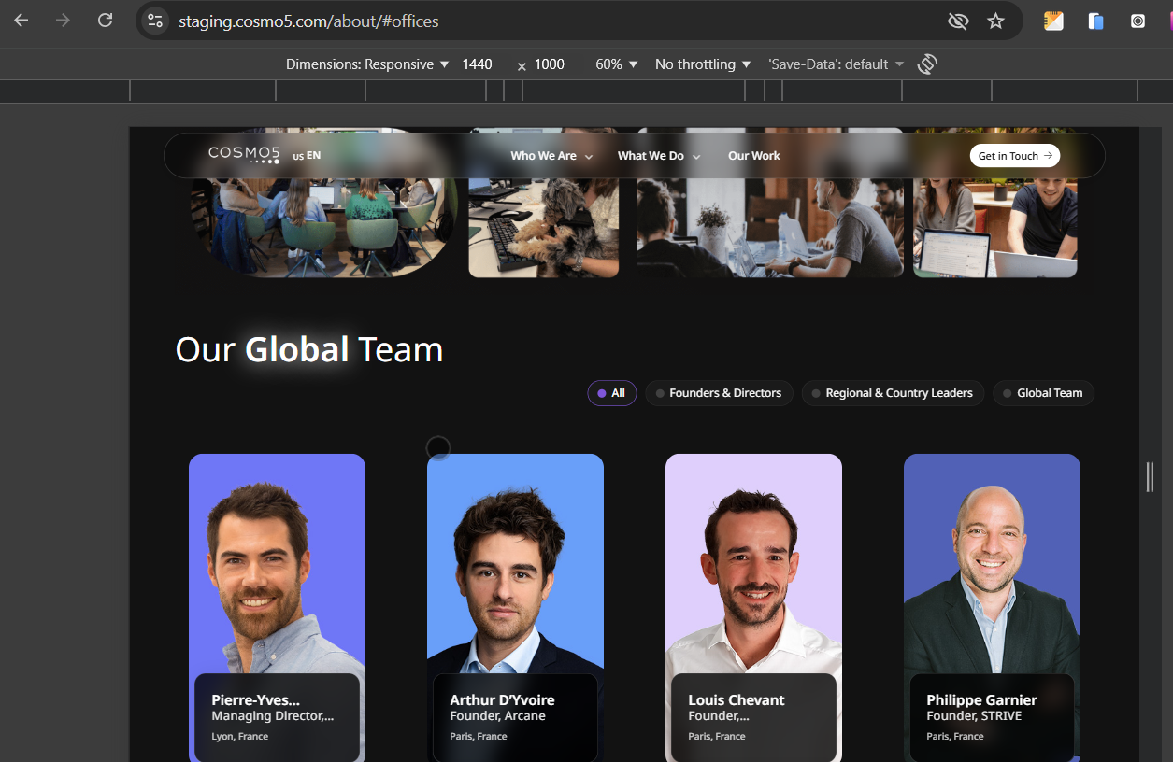Click the Founder, STRIVE subtitle
The image size is (1173, 762).
pyautogui.click(x=974, y=716)
